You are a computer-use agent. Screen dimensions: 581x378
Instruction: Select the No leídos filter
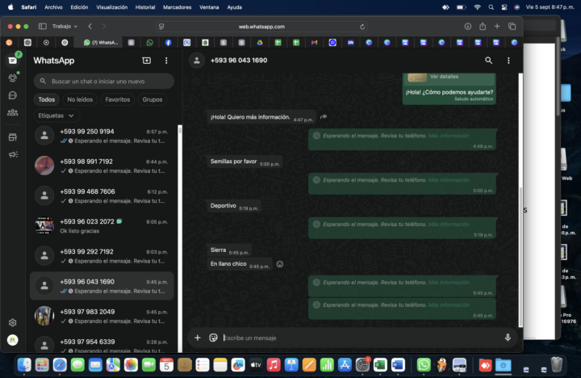pyautogui.click(x=80, y=99)
